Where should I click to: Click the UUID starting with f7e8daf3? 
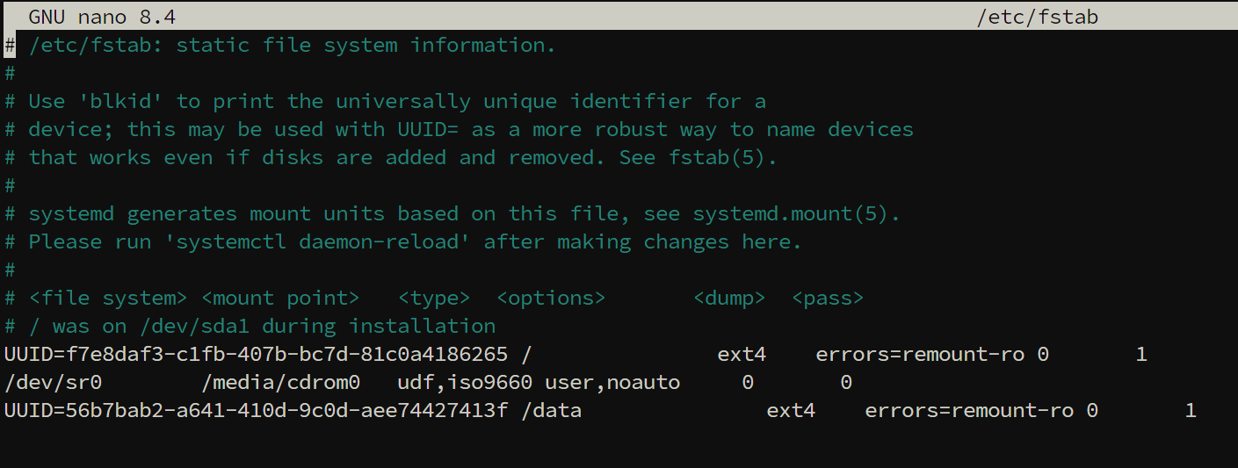point(256,355)
